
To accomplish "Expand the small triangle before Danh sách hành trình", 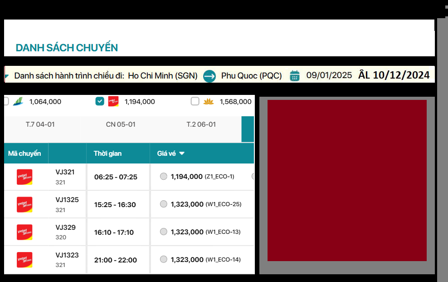I will pos(6,75).
